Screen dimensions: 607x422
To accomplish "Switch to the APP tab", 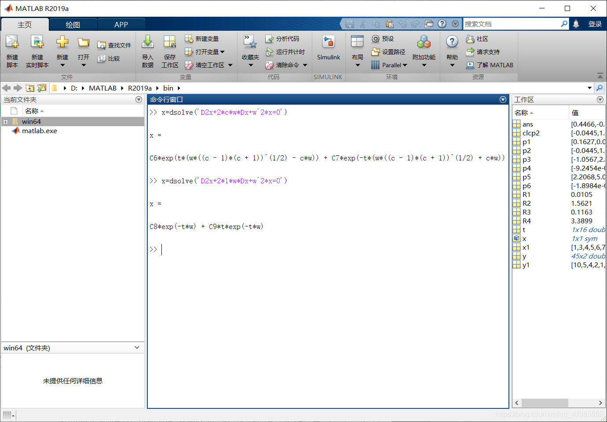I will coord(121,25).
